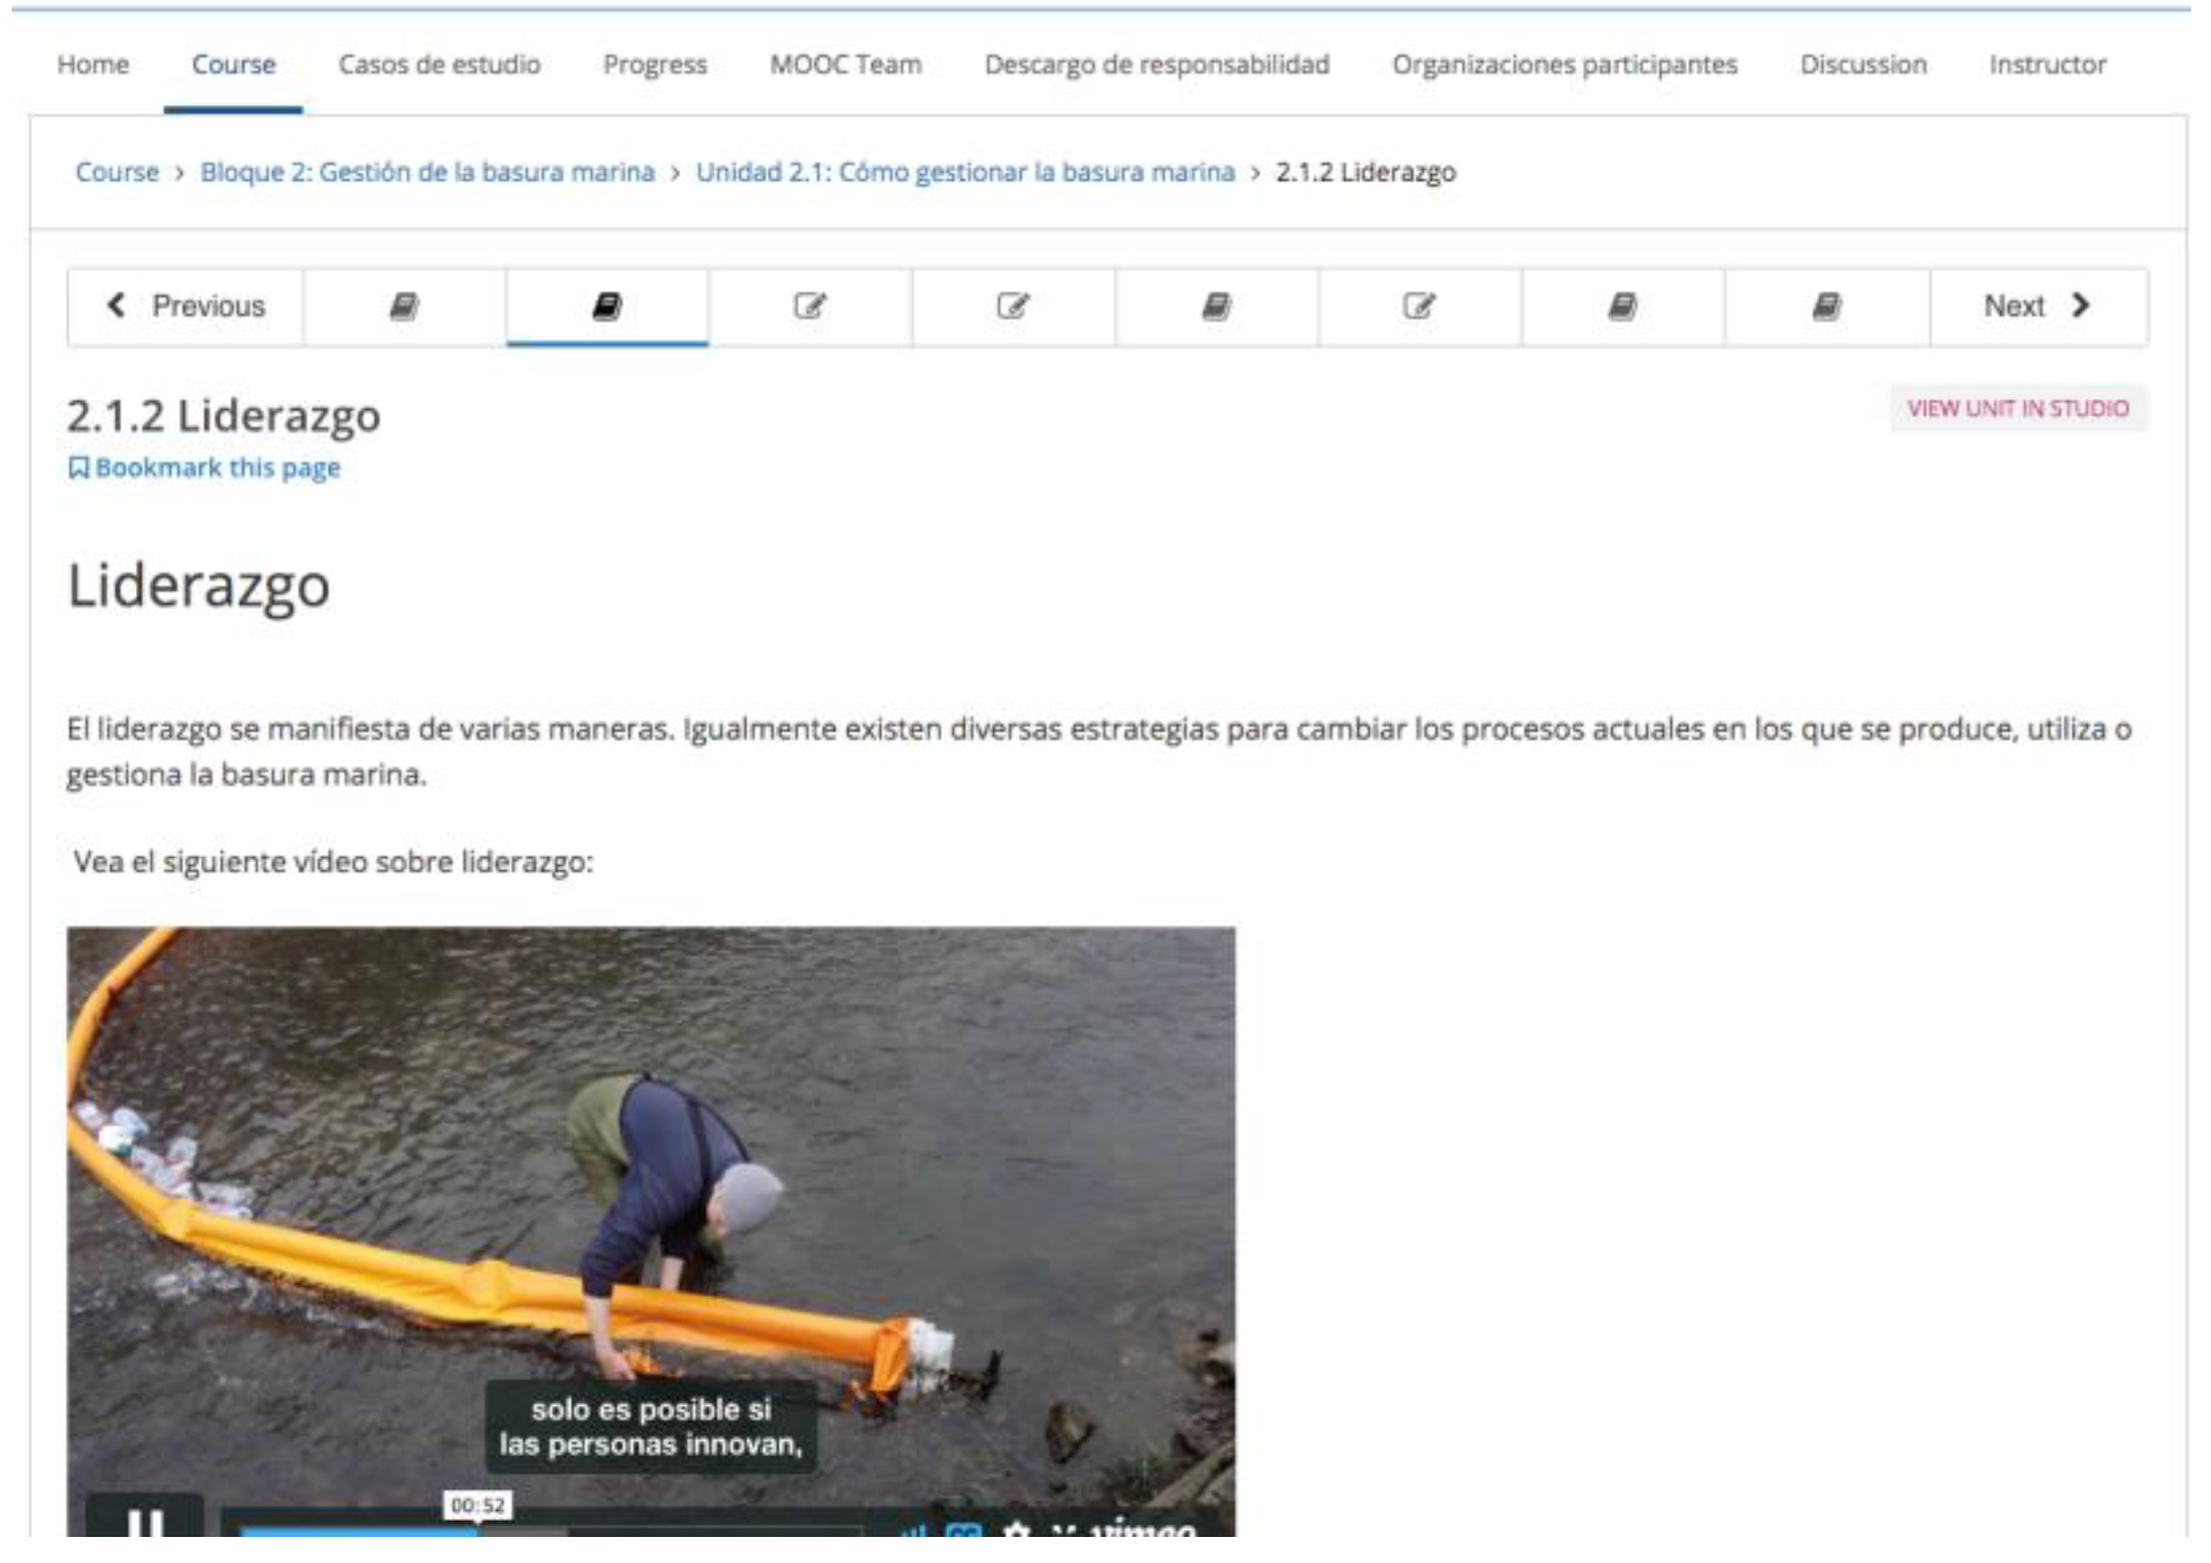Open the fifth unit book icon
This screenshot has width=2211, height=1563.
click(x=1216, y=307)
